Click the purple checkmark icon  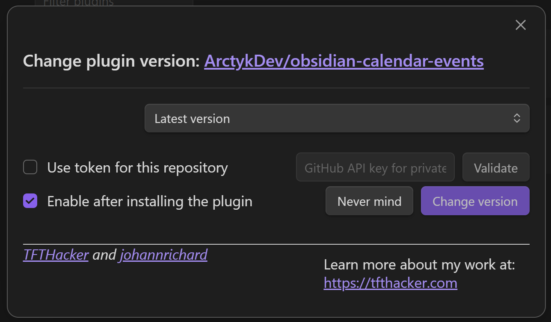pos(30,201)
